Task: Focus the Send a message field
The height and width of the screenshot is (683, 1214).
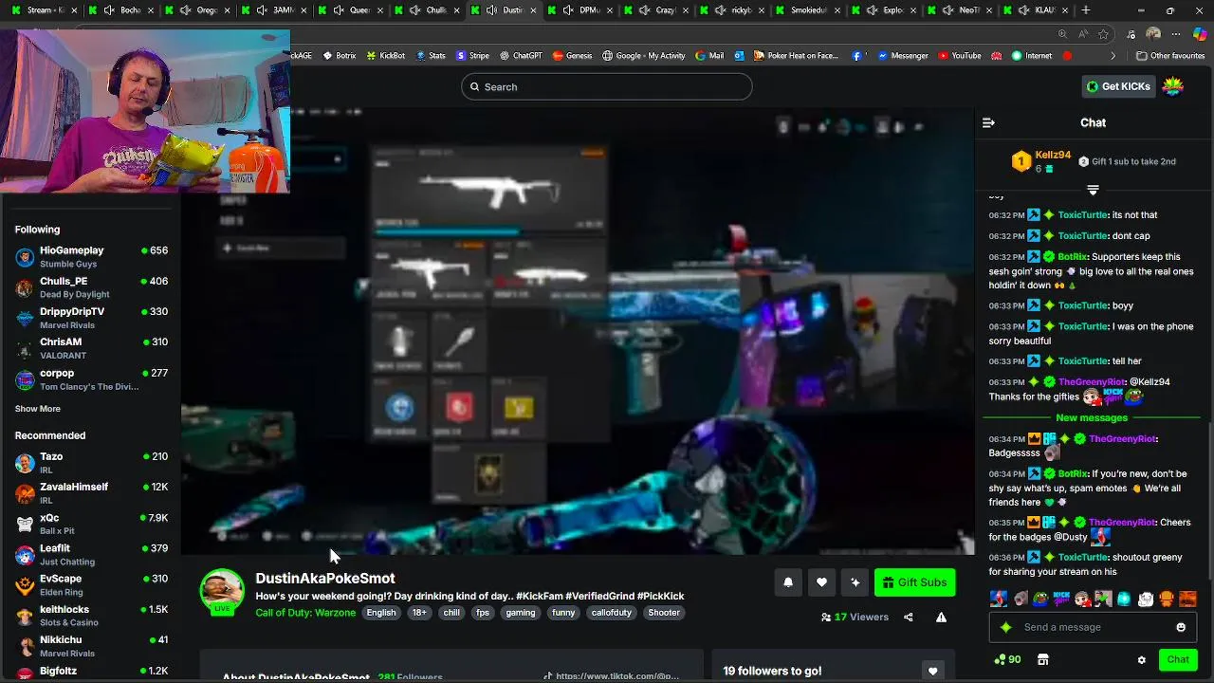Action: pos(1094,627)
